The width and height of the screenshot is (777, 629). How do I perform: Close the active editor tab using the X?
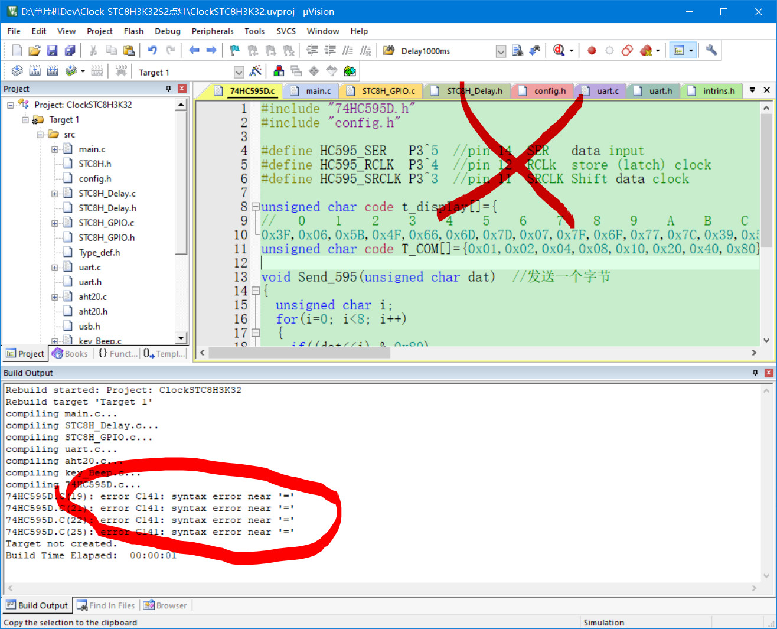[767, 90]
